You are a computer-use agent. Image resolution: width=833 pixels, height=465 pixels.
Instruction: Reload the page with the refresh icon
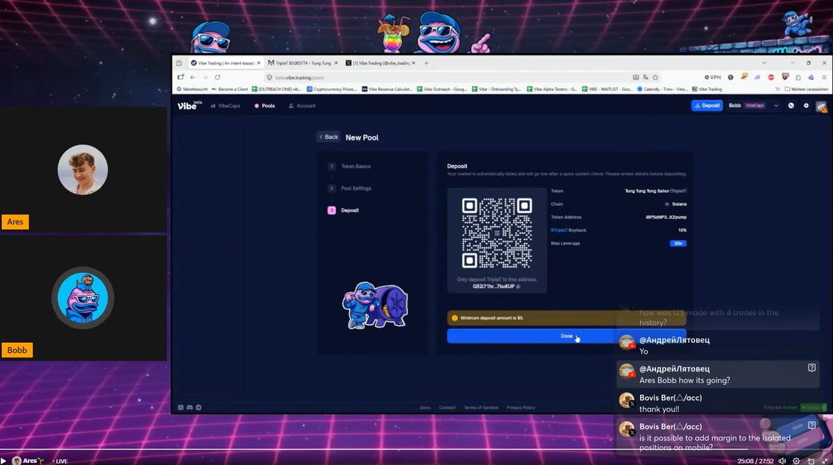point(216,77)
